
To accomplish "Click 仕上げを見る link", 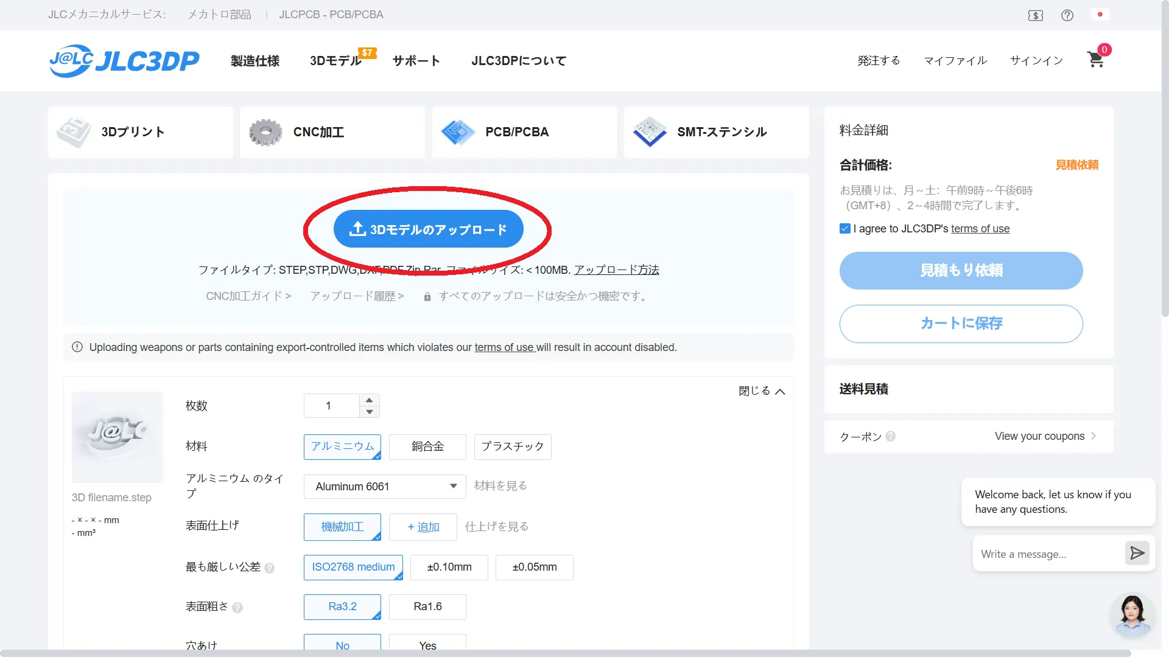I will tap(497, 527).
